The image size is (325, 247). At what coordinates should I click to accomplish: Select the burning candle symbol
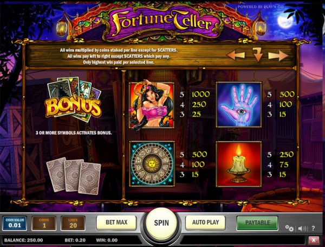(x=239, y=164)
